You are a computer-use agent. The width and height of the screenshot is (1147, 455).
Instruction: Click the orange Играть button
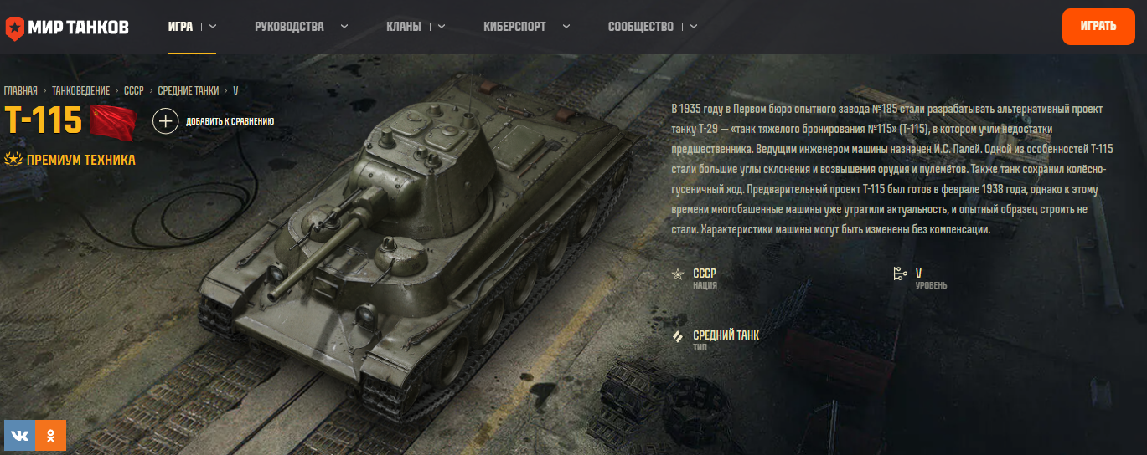tap(1098, 26)
